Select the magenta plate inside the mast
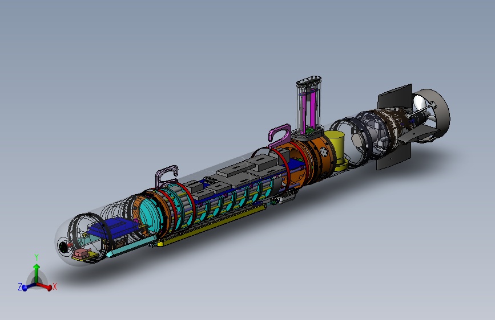This screenshot has height=320, width=495. (312, 111)
